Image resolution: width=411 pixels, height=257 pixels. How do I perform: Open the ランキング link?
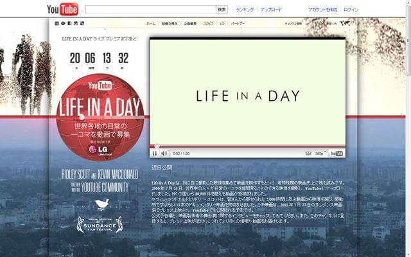coord(245,10)
